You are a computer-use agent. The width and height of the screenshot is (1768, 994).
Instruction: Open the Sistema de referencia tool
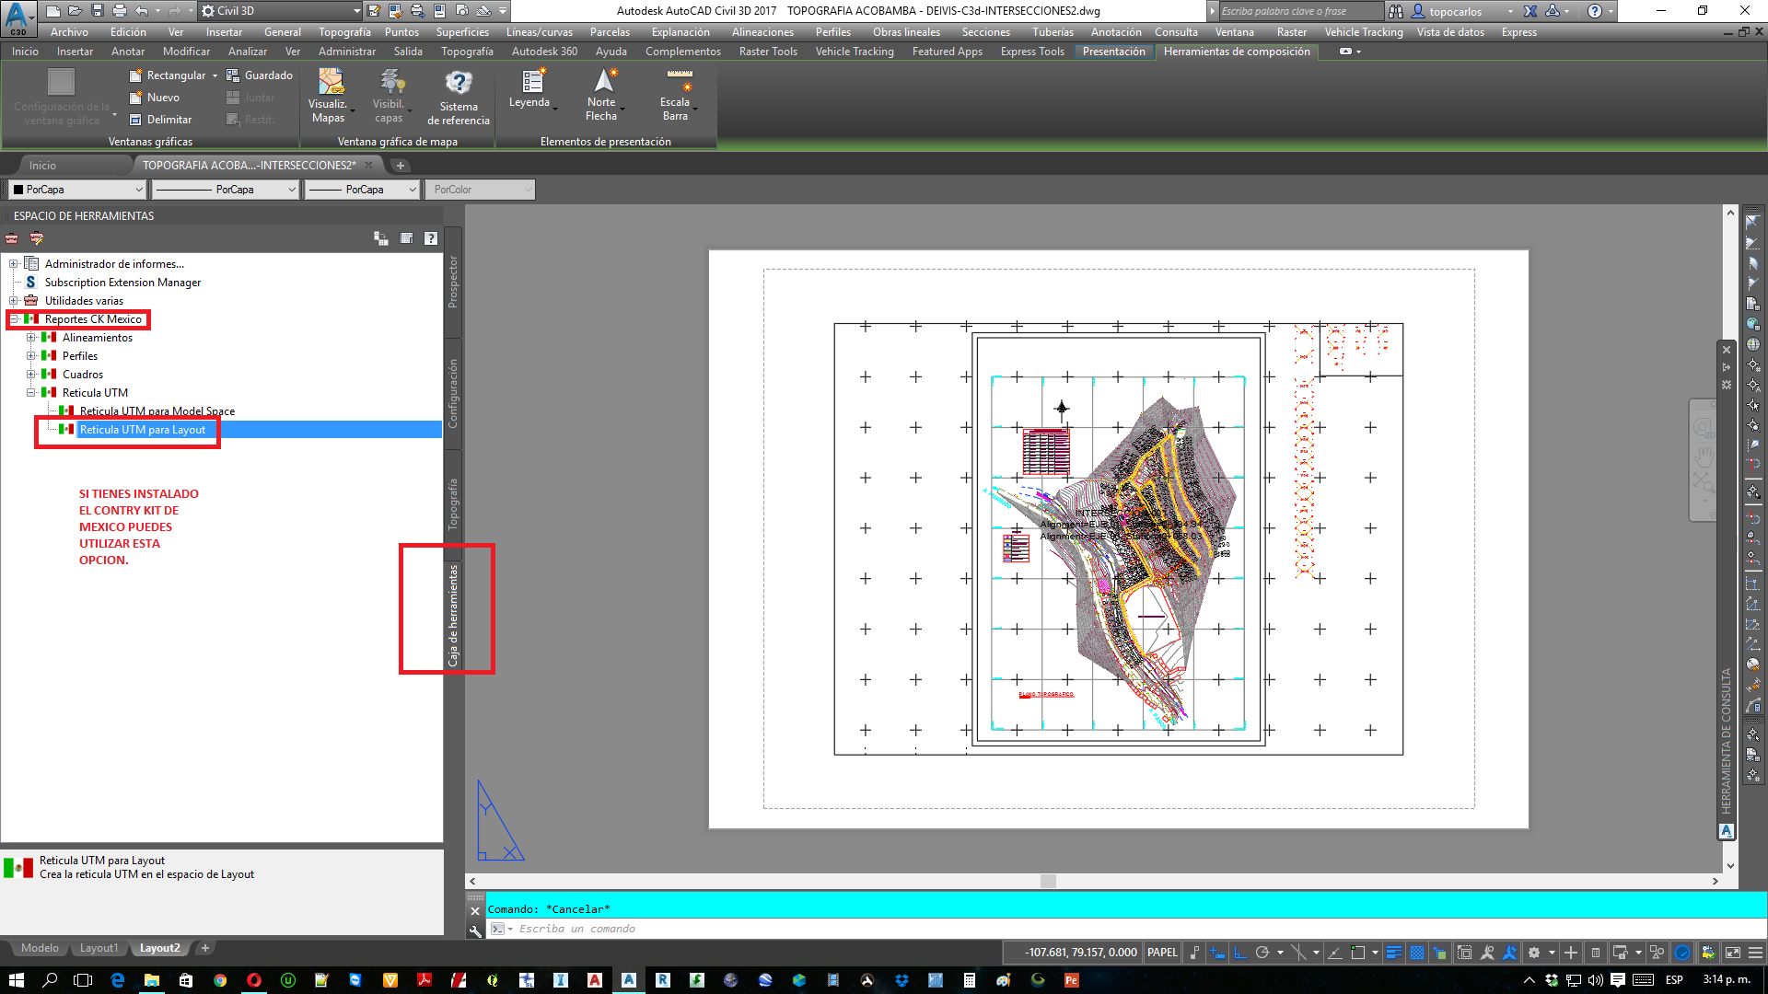(458, 95)
